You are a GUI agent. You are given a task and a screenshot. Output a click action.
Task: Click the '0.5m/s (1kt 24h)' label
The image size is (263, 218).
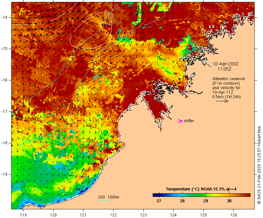(226, 97)
